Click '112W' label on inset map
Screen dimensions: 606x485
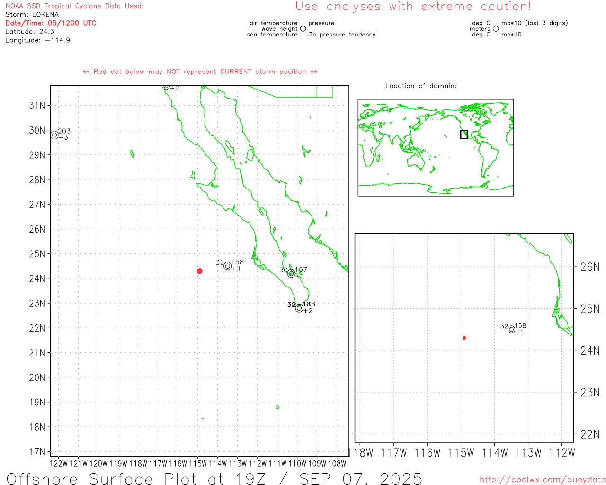click(x=562, y=453)
